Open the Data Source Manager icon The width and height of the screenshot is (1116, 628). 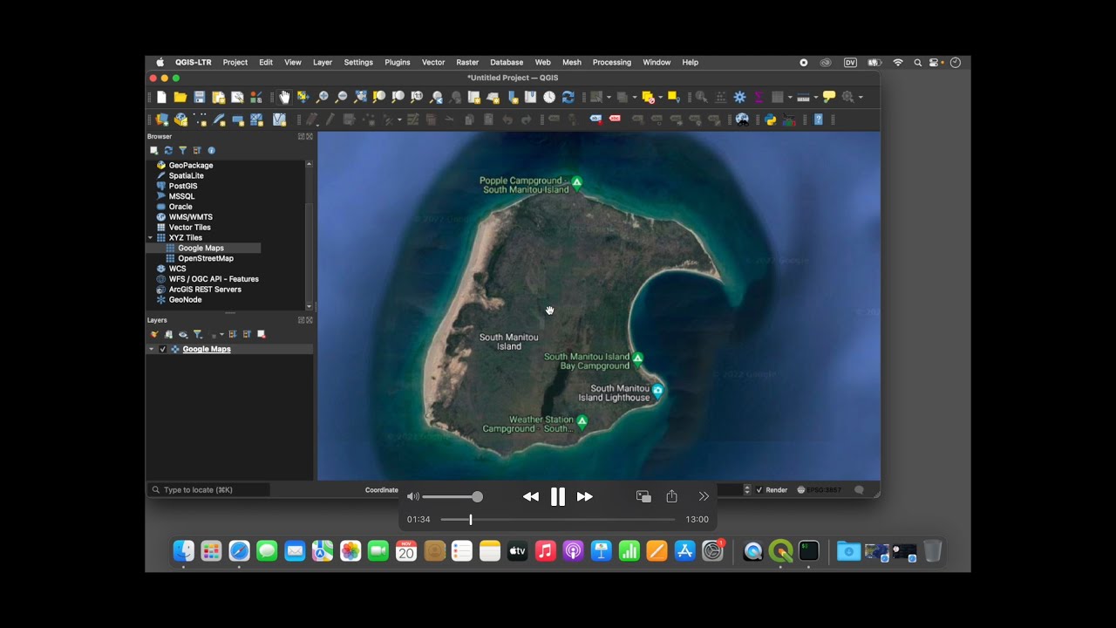[x=162, y=119]
